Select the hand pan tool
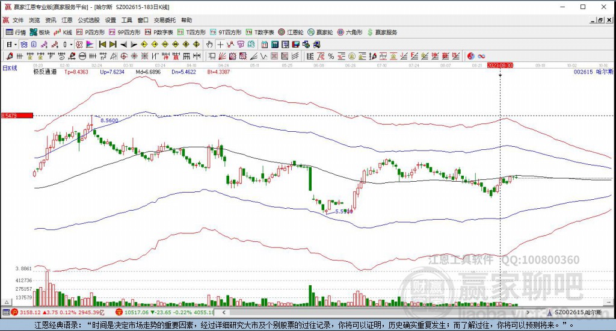This screenshot has height=331, width=616. [x=209, y=45]
